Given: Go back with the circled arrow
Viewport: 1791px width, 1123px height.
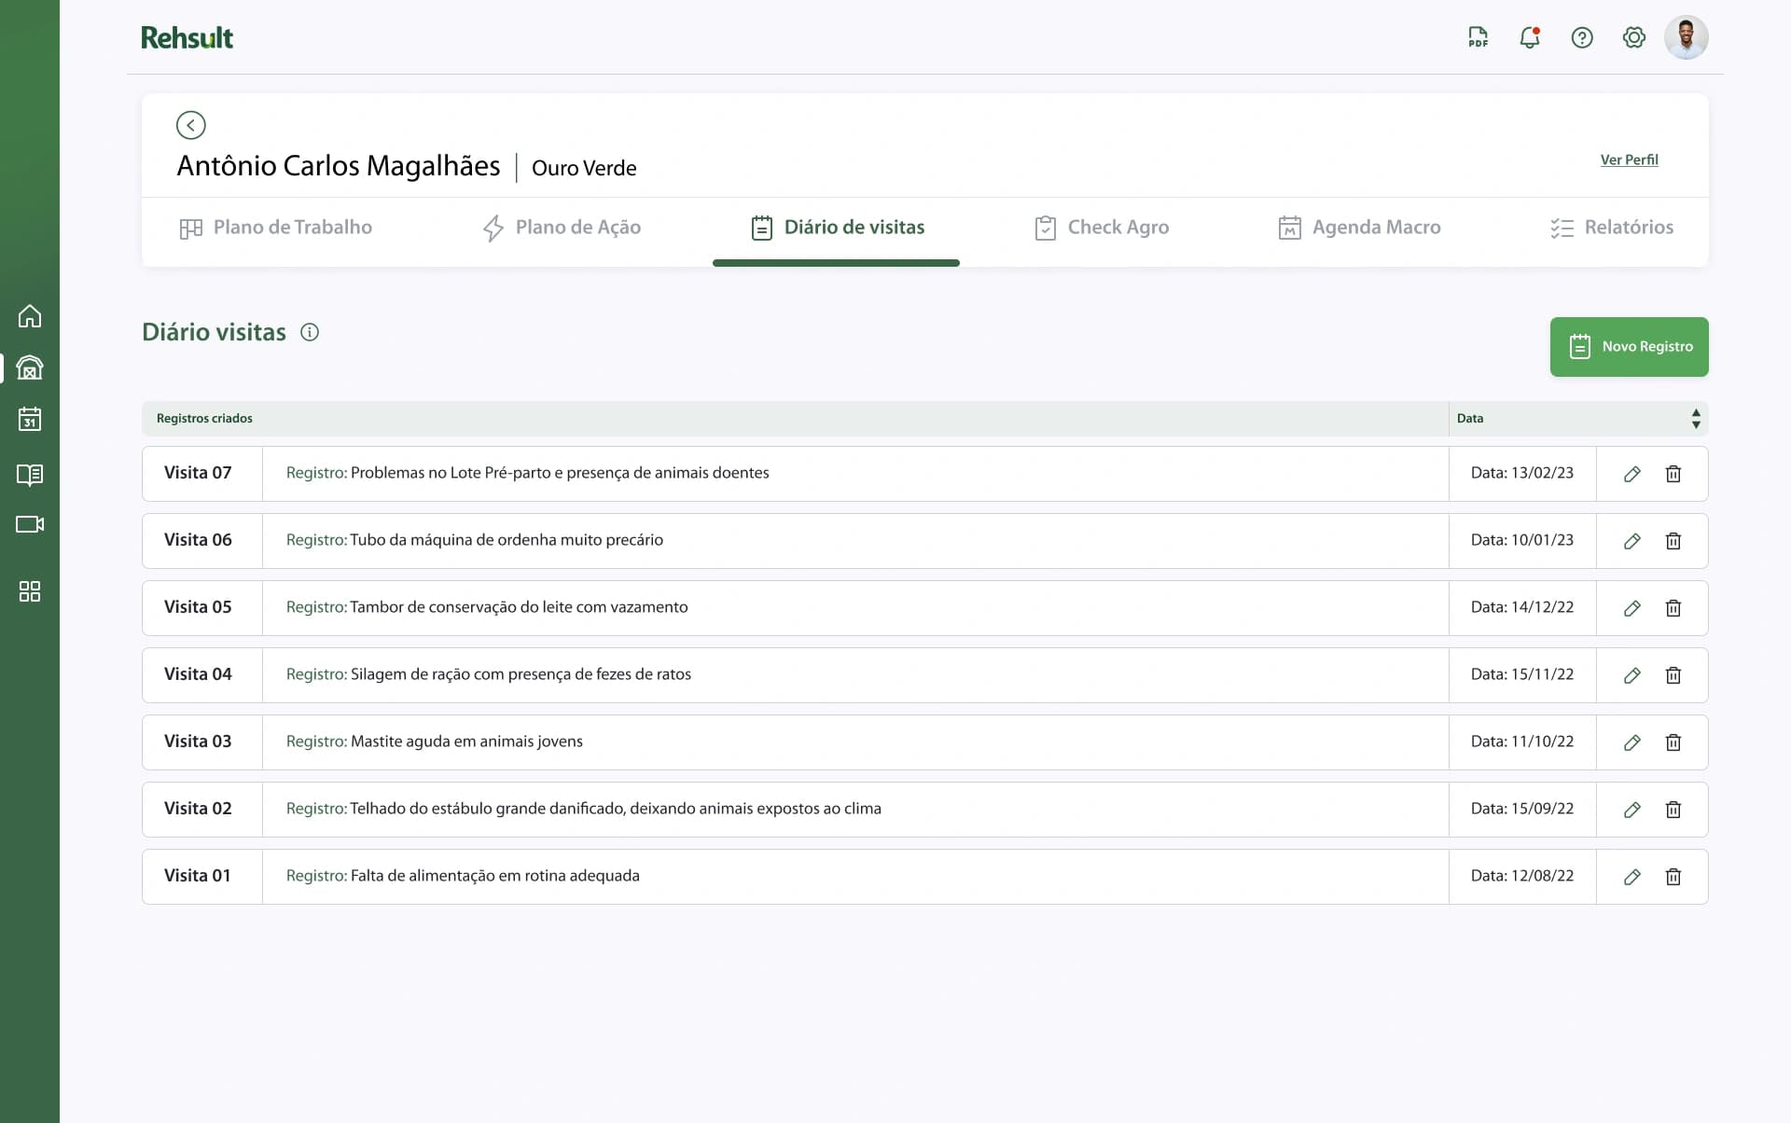Looking at the screenshot, I should pos(191,125).
